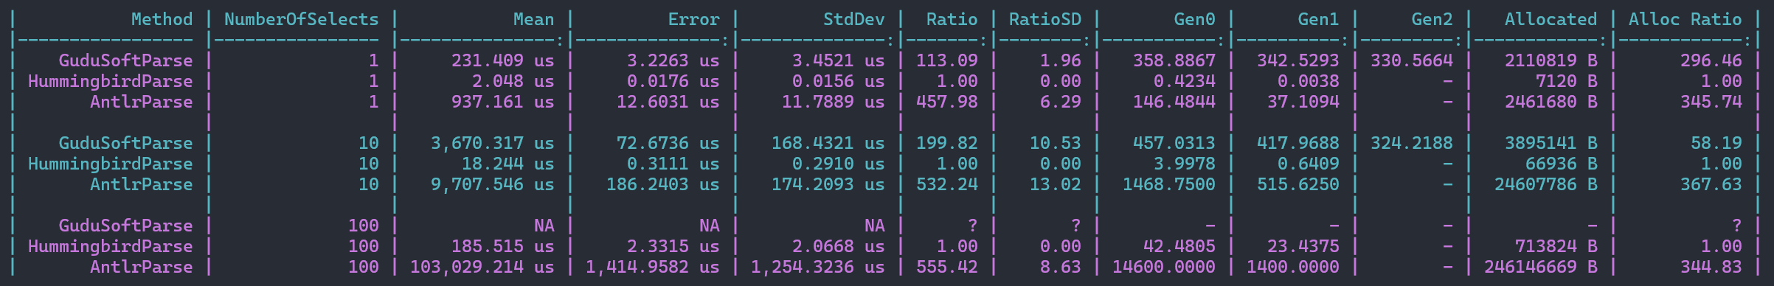Click the RatioSD column header

[1044, 19]
